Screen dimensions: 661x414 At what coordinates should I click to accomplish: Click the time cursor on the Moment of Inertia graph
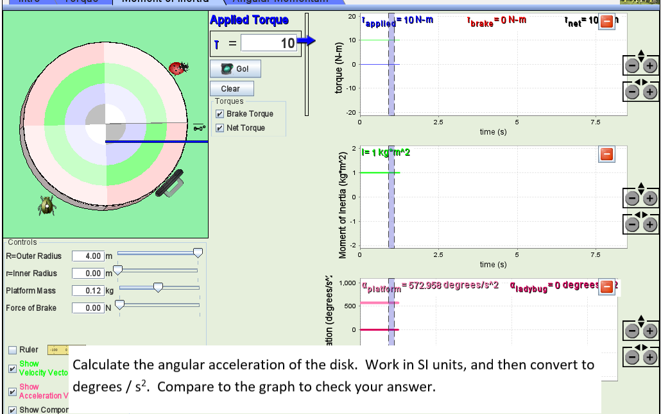pyautogui.click(x=391, y=198)
